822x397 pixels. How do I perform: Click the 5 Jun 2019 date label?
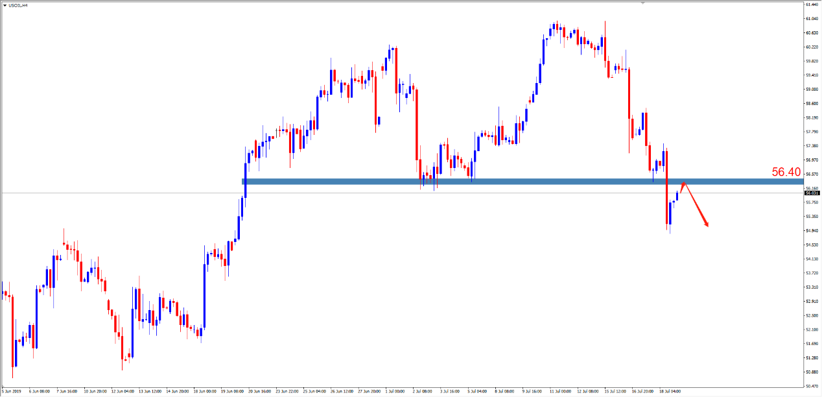13,392
